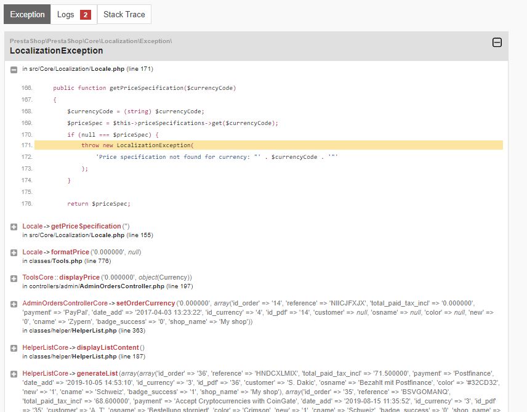Click the setOrderCurrency method name
Screen dimensions: 527x412
coord(145,304)
